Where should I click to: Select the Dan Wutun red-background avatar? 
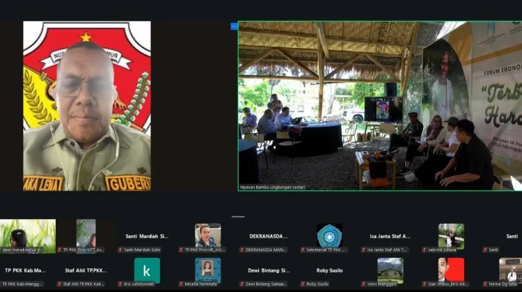(451, 270)
